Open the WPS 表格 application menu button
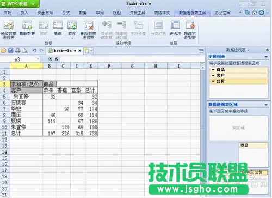 coord(20,4)
